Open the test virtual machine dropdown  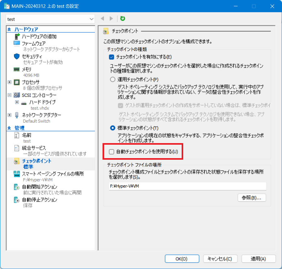coord(50,19)
